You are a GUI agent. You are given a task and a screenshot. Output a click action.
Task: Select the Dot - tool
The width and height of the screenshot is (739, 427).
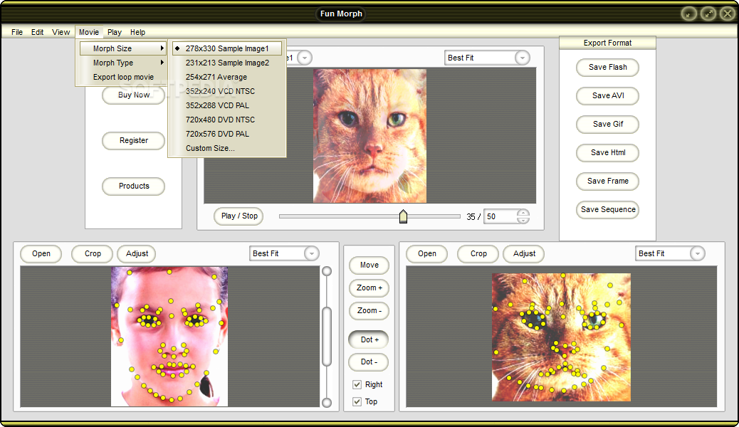pyautogui.click(x=369, y=362)
